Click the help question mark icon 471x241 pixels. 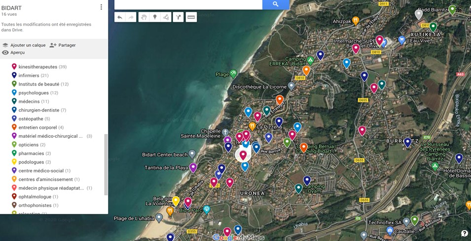coord(465,234)
